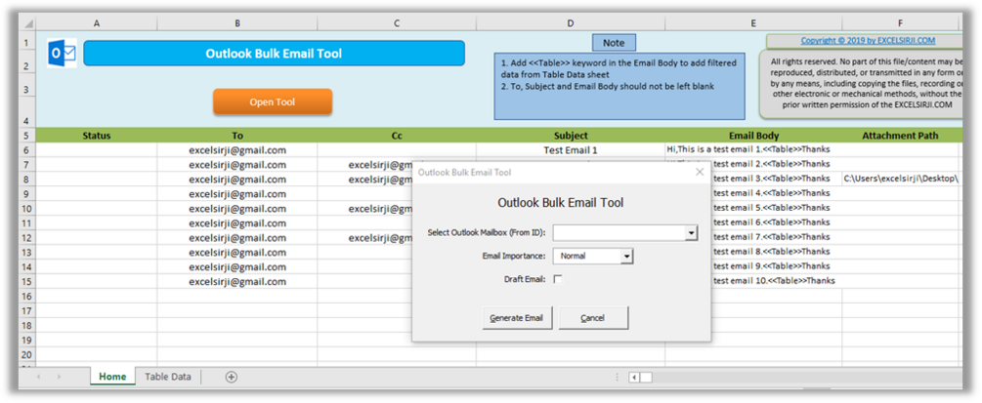Image resolution: width=982 pixels, height=403 pixels.
Task: Click the Attachment Path header cell
Action: (900, 136)
